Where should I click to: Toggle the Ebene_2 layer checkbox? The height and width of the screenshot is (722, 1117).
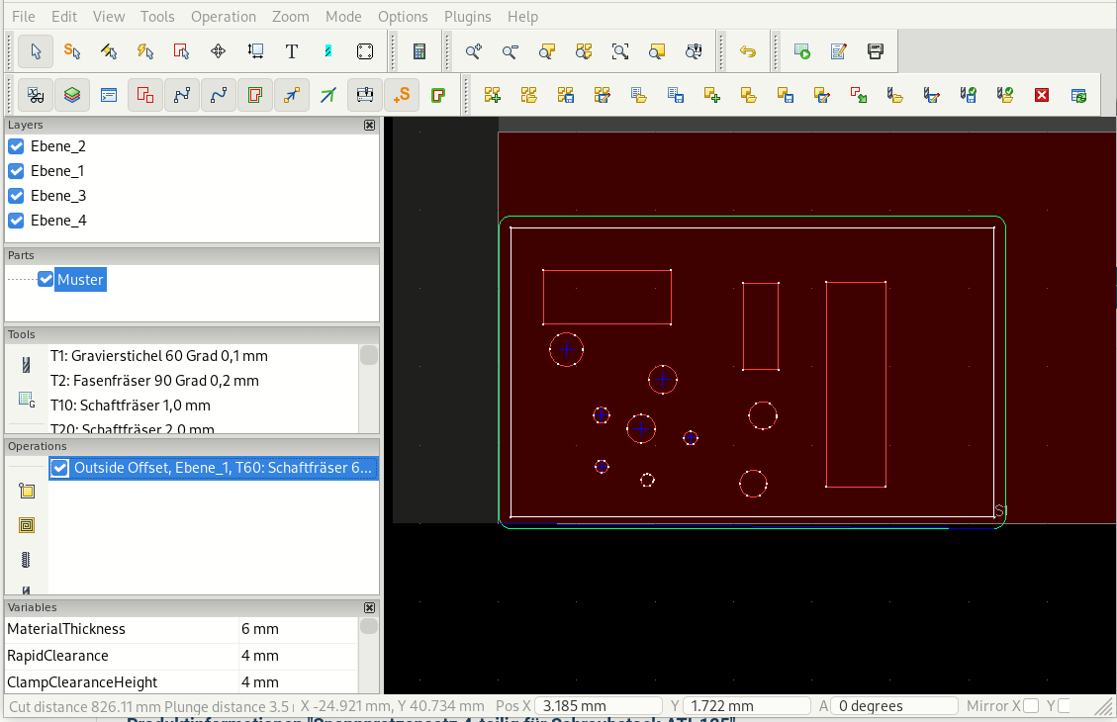pyautogui.click(x=17, y=146)
